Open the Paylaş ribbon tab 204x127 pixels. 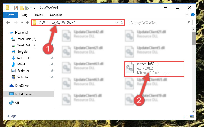tap(39, 15)
